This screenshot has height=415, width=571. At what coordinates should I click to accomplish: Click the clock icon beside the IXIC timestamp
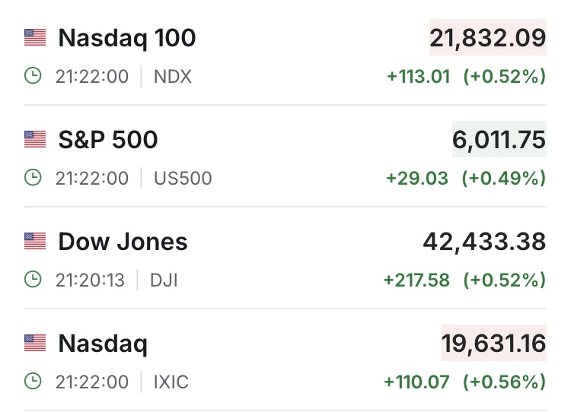coord(33,382)
